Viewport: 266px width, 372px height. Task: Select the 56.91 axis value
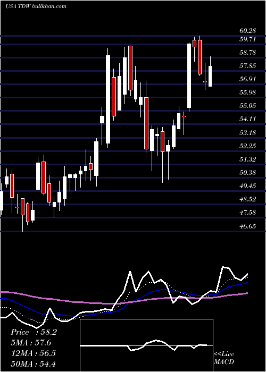coord(247,79)
